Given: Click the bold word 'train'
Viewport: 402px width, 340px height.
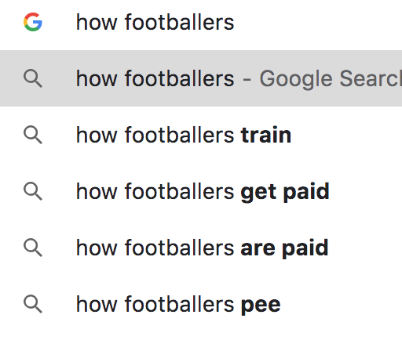Looking at the screenshot, I should [x=266, y=135].
